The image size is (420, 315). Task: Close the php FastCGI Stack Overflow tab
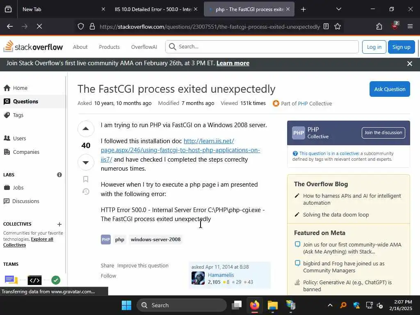(x=288, y=9)
